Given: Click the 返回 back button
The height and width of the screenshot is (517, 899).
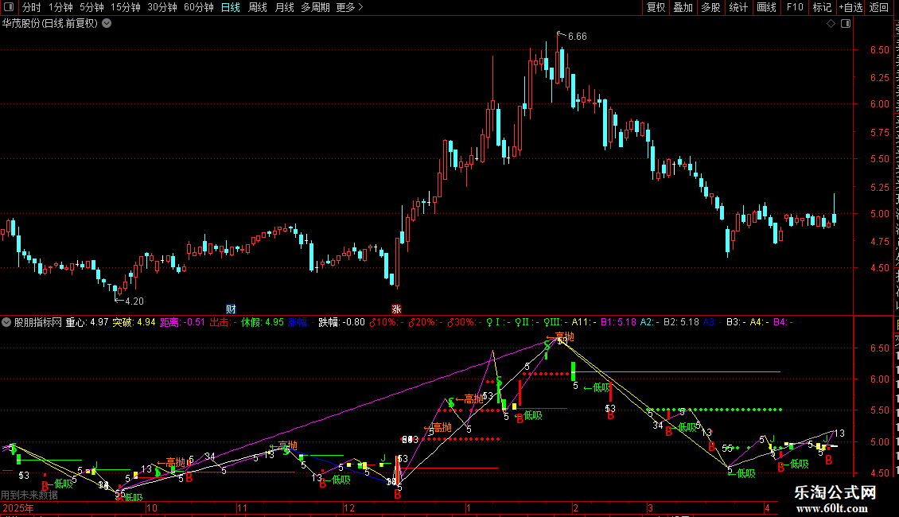Looking at the screenshot, I should (879, 7).
